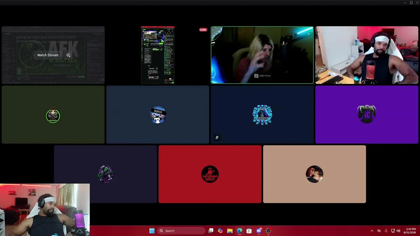Switch to OBS Studio in the taskbar
The image size is (420, 236).
[x=268, y=231]
